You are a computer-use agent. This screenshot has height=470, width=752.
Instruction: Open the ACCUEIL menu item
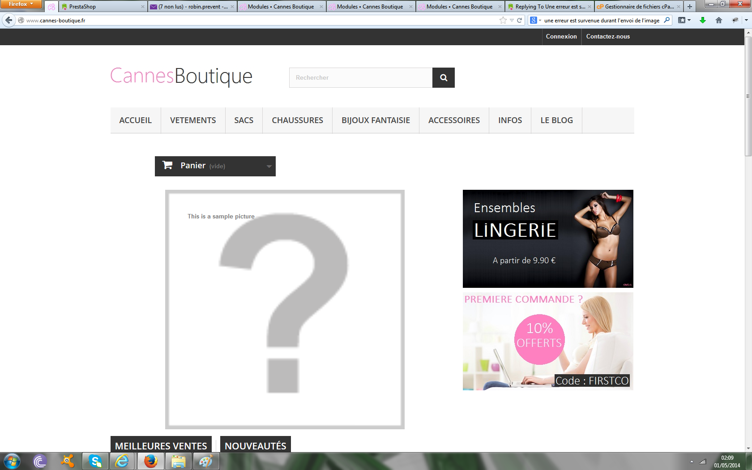coord(136,120)
